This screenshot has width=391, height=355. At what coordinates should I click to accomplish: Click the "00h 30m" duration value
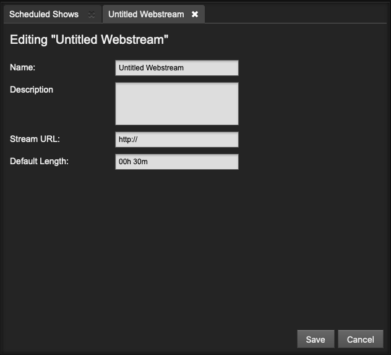[134, 162]
